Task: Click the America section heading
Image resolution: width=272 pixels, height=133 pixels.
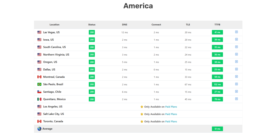Action: [x=138, y=6]
